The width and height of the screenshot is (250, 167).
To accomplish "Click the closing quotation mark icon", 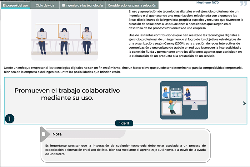I will pyautogui.click(x=243, y=3).
